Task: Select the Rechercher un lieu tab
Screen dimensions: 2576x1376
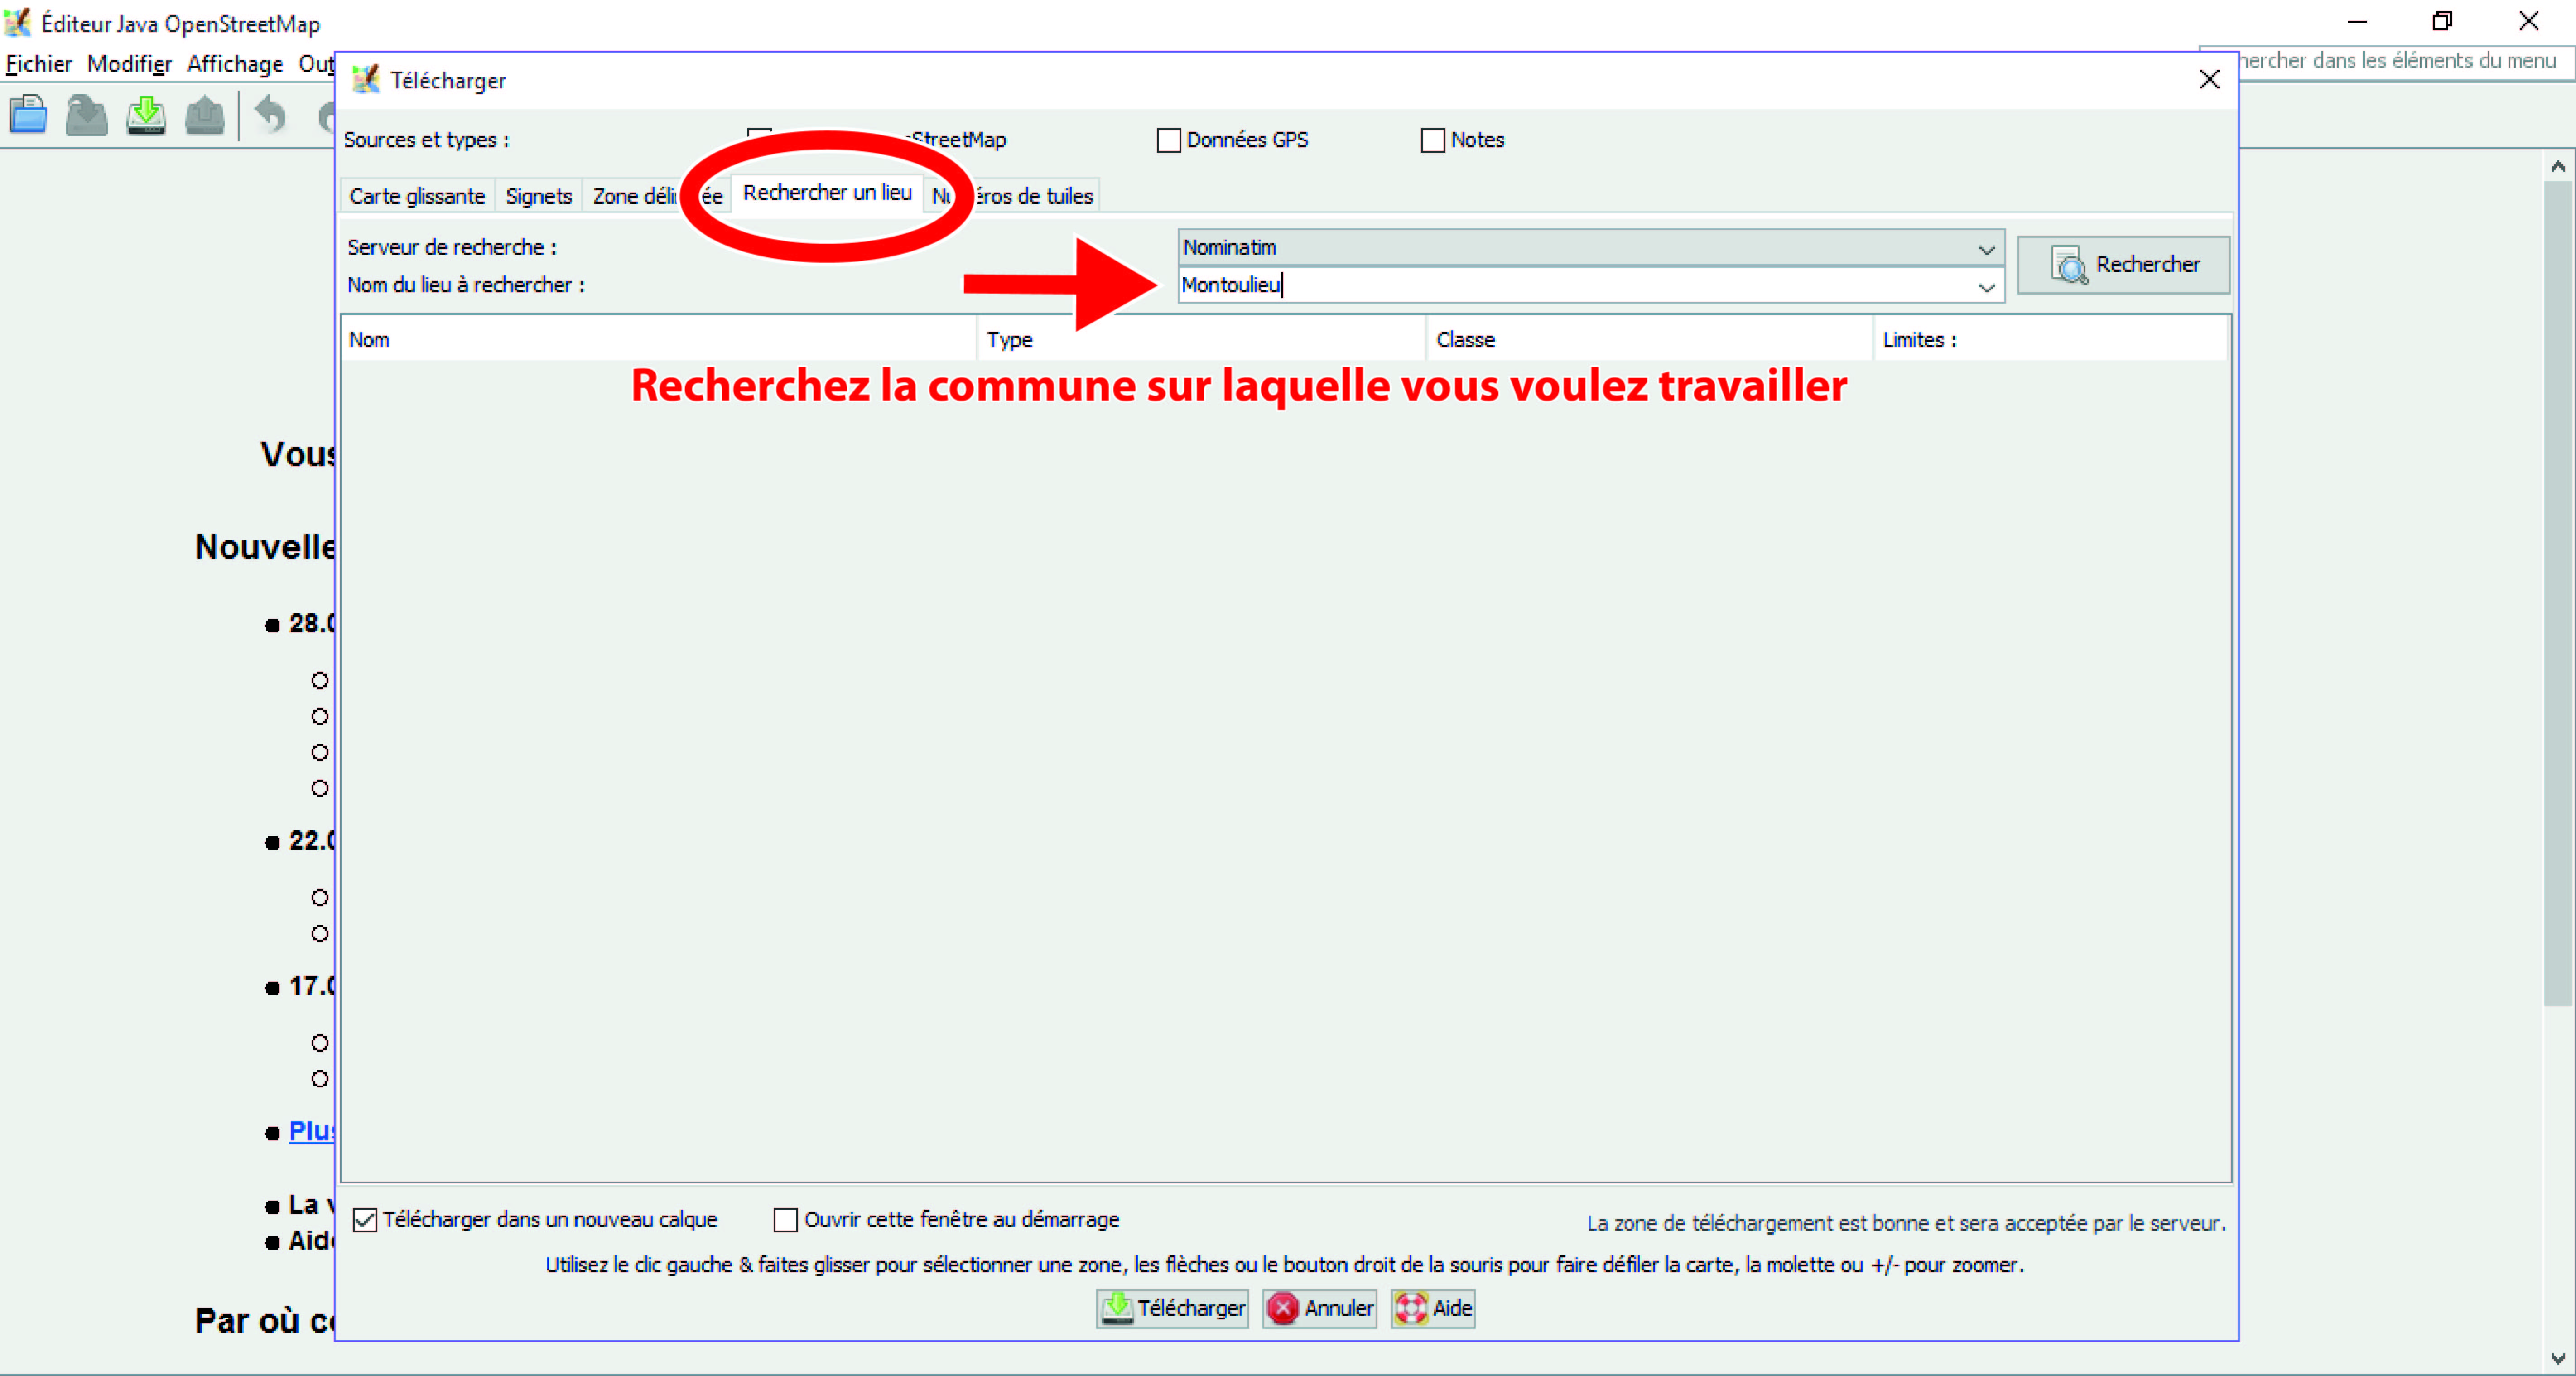Action: pyautogui.click(x=827, y=193)
